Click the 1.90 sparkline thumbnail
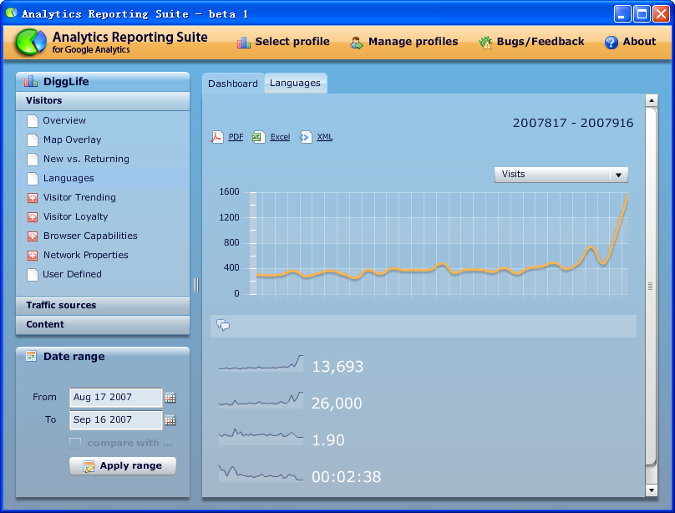This screenshot has width=675, height=513. [261, 436]
